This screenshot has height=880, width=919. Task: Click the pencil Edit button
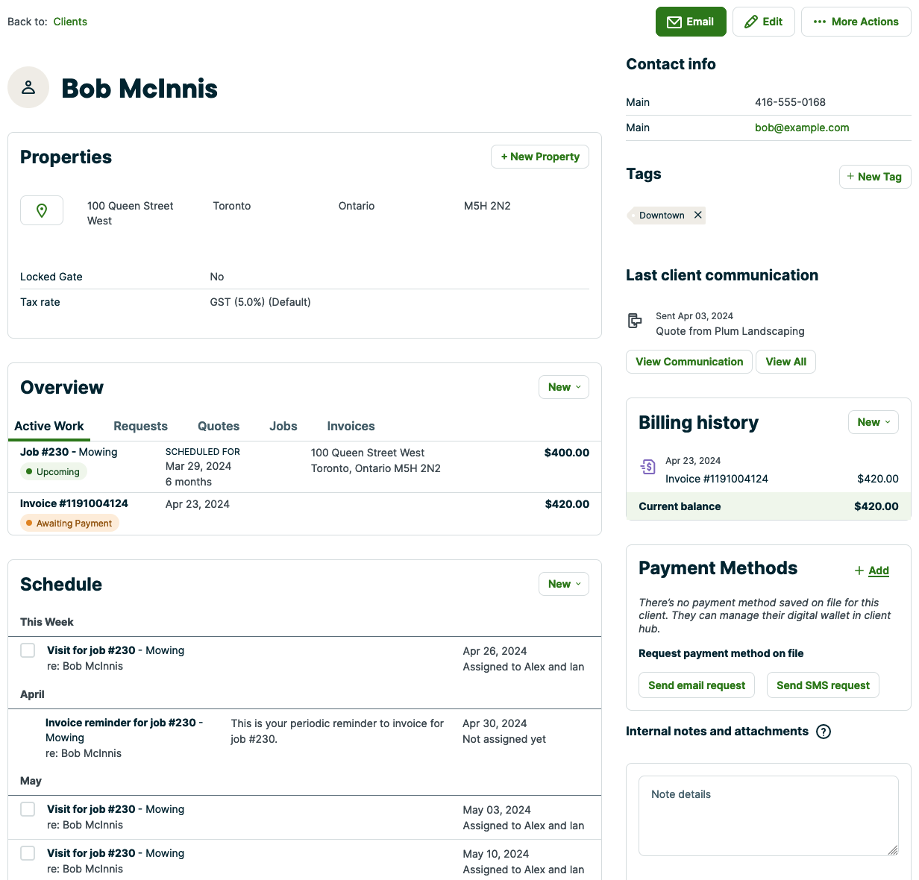[763, 22]
